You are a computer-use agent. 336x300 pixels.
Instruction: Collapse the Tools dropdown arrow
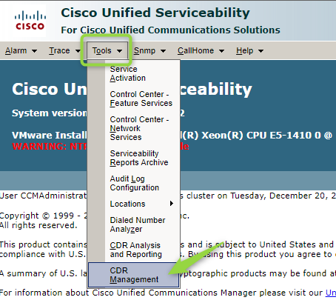click(120, 51)
